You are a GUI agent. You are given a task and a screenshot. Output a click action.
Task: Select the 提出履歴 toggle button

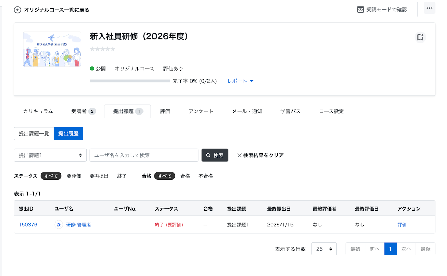tap(68, 134)
